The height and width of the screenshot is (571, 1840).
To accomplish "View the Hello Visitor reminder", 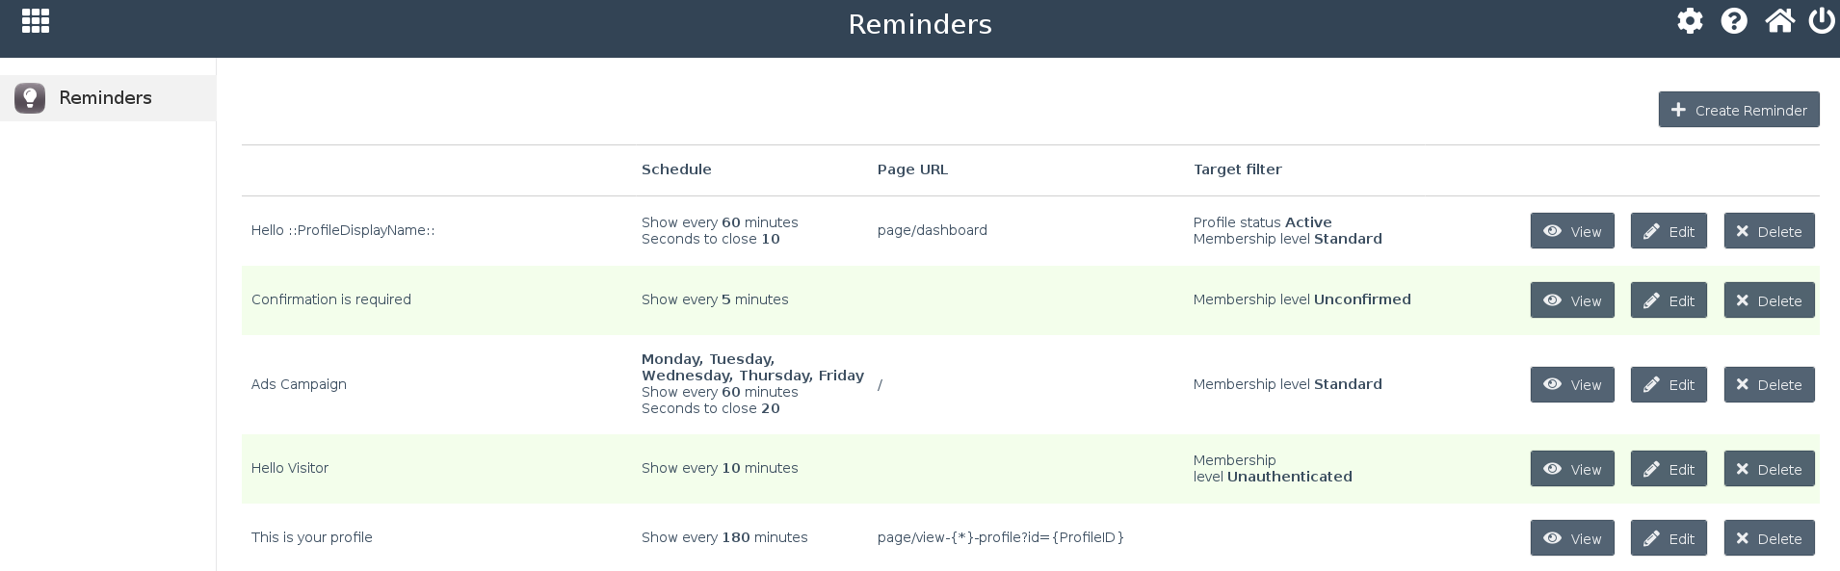I will 1571,469.
